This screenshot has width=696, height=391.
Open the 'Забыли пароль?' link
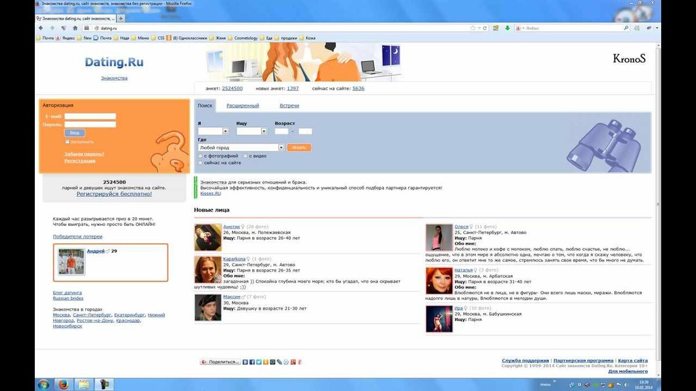tap(84, 154)
